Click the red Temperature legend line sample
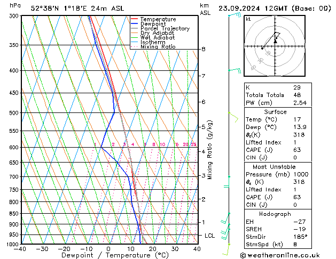The width and height of the screenshot is (336, 259). 134,19
